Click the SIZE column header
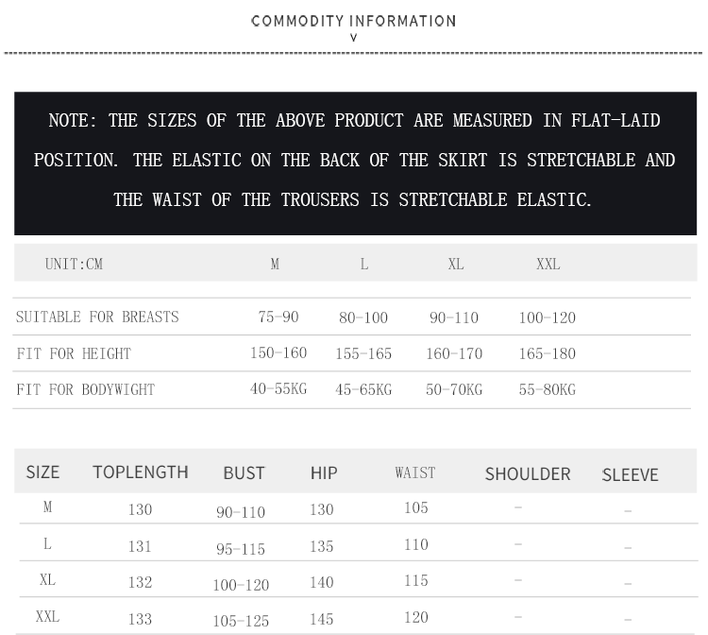708x635 pixels. (x=42, y=472)
